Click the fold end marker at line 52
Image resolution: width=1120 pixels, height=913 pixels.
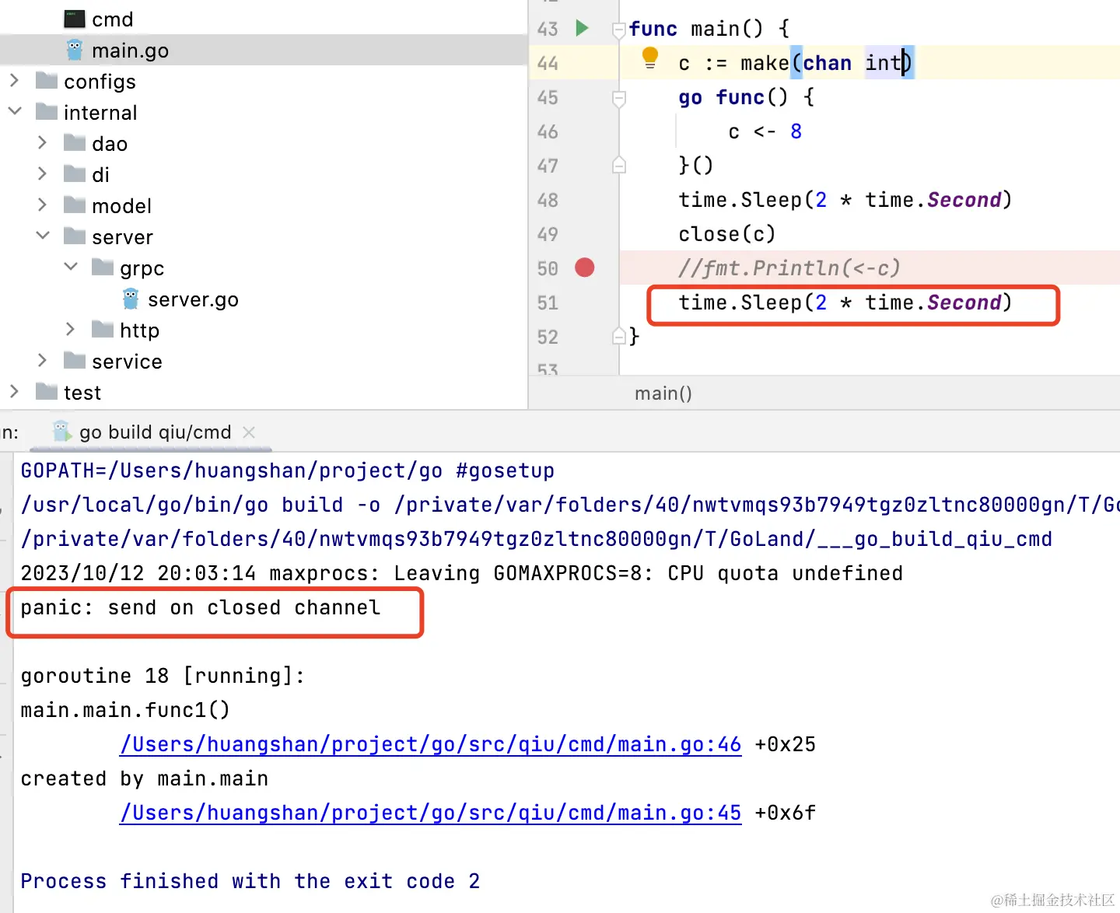[x=619, y=336]
